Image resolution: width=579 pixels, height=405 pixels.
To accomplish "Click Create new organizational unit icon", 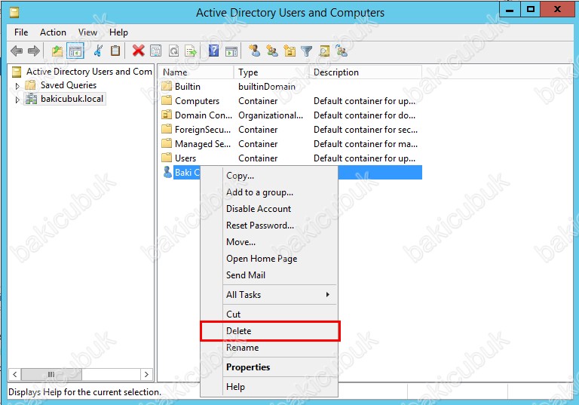I will point(289,51).
